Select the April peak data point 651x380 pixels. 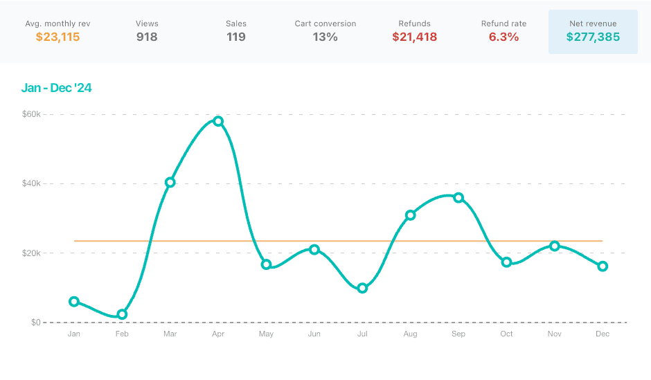point(218,121)
